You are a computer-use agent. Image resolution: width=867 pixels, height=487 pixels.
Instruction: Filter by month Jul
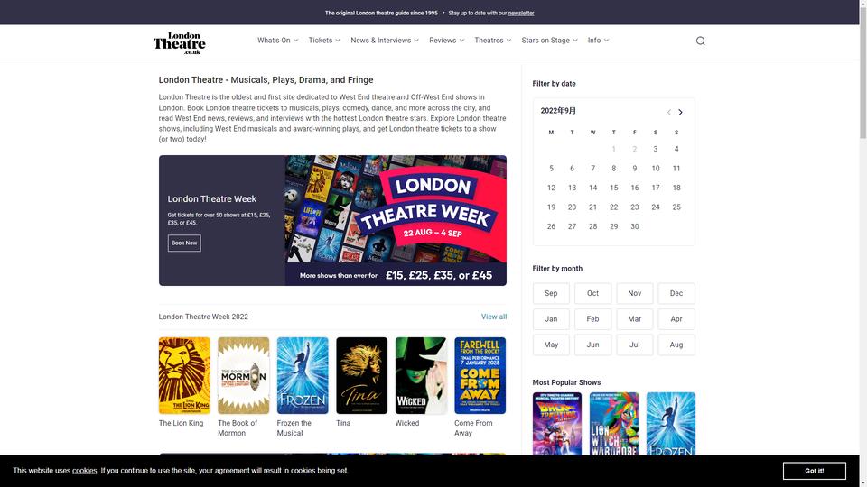[x=635, y=345]
